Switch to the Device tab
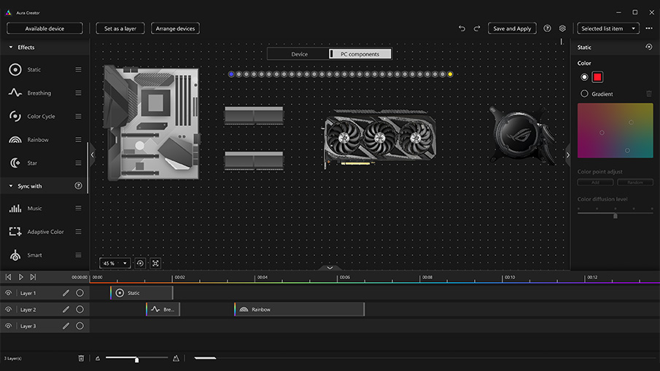This screenshot has width=660, height=371. (299, 54)
